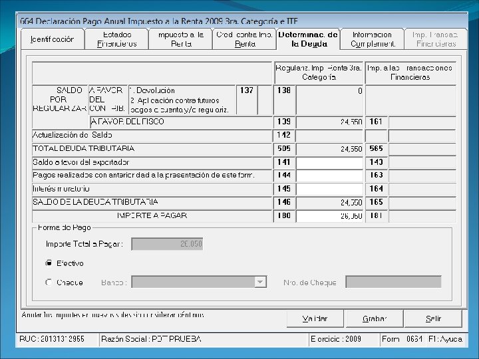Click the casilla 163 ITF field

(x=422, y=176)
